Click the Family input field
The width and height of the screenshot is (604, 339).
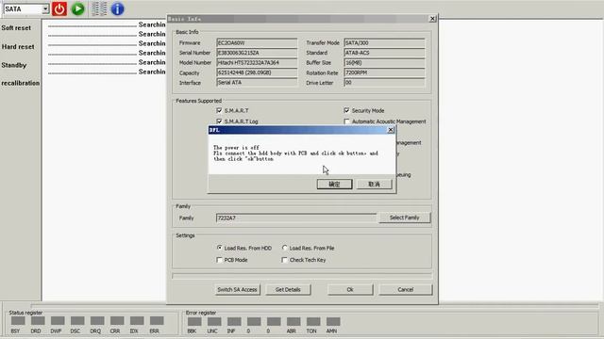pos(295,218)
